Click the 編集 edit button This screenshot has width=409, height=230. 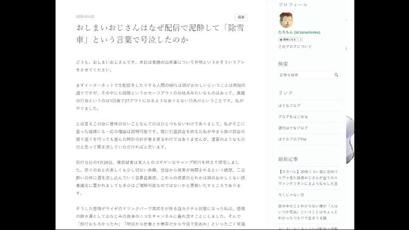point(241,17)
